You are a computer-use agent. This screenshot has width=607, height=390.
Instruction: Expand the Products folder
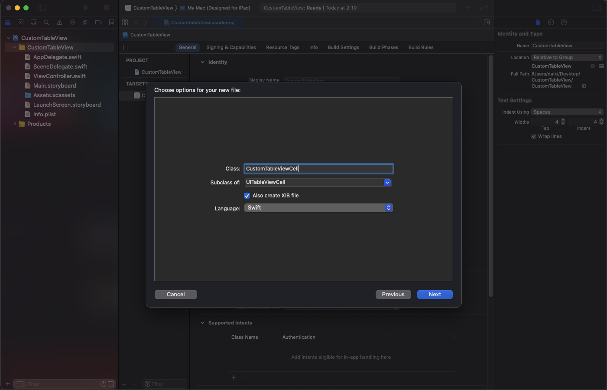14,124
